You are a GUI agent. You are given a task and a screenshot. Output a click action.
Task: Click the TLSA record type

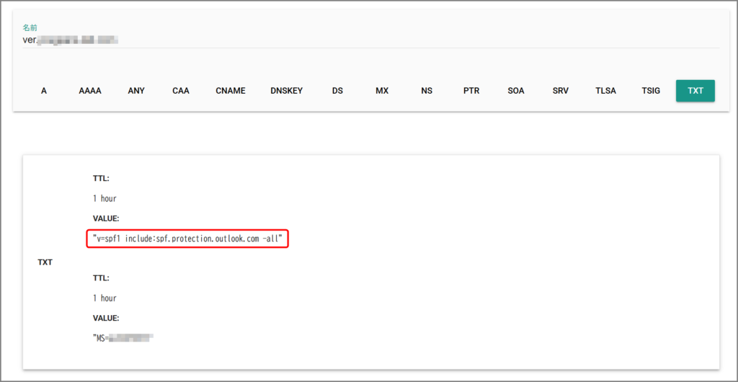point(605,91)
